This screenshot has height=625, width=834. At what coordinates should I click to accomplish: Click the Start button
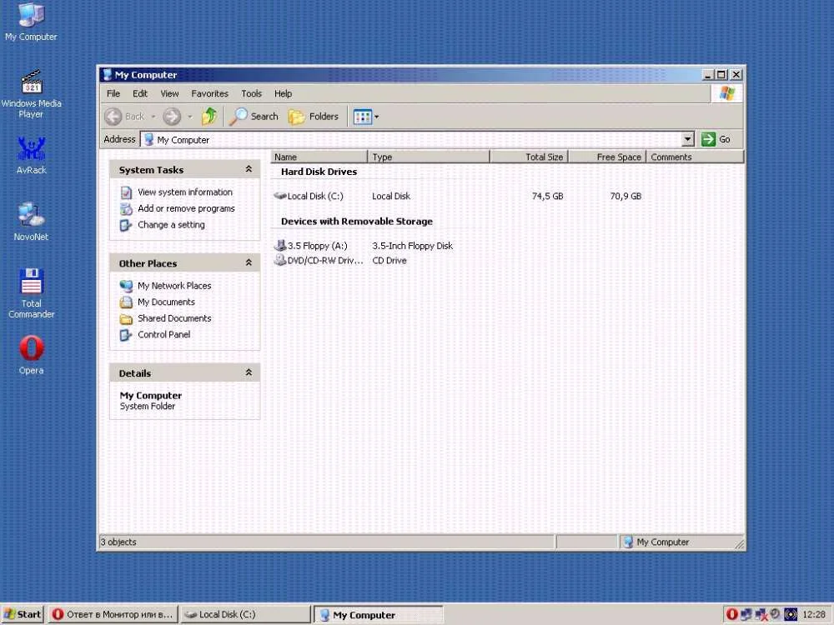(x=23, y=614)
